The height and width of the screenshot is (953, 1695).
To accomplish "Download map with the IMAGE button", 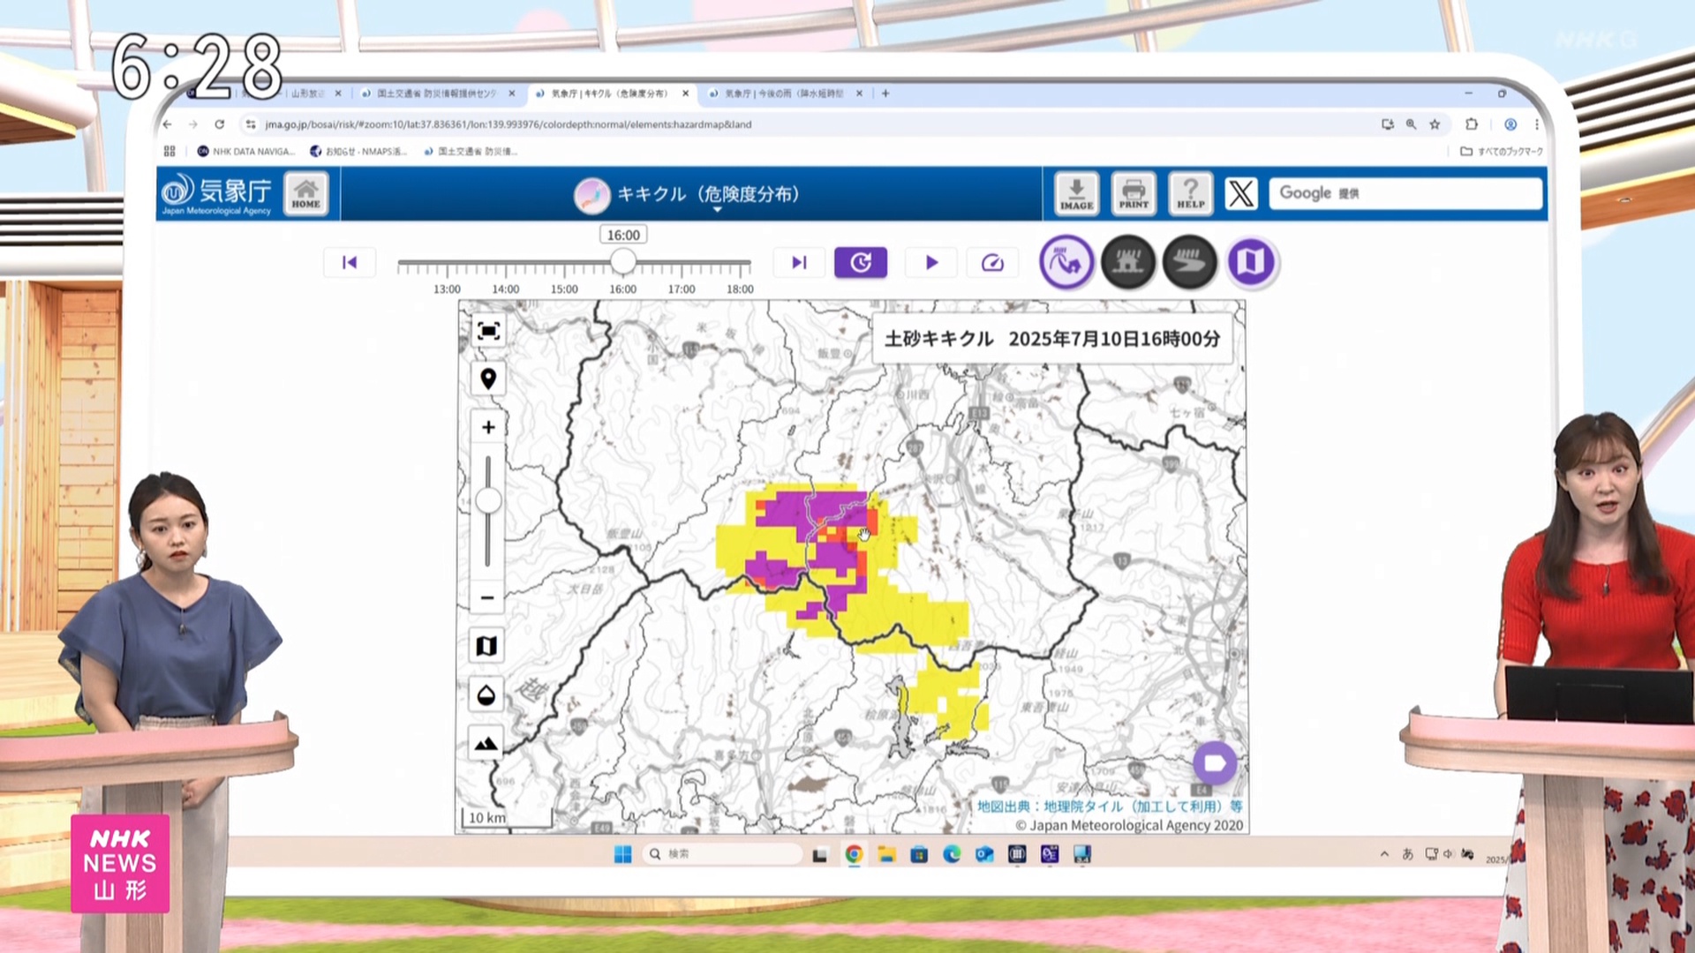I will [x=1076, y=193].
